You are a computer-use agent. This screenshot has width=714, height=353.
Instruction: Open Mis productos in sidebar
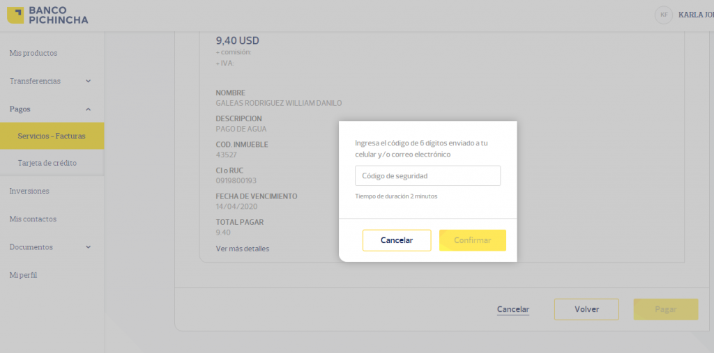coord(33,53)
